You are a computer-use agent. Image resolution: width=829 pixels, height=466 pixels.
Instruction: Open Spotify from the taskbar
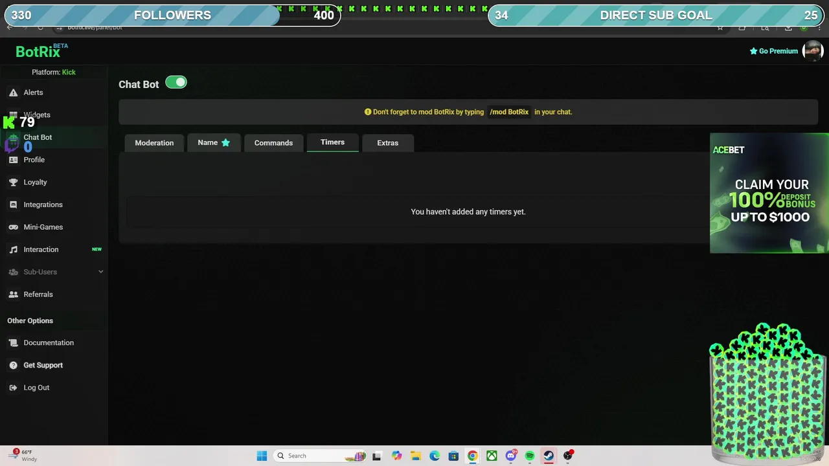coord(530,456)
